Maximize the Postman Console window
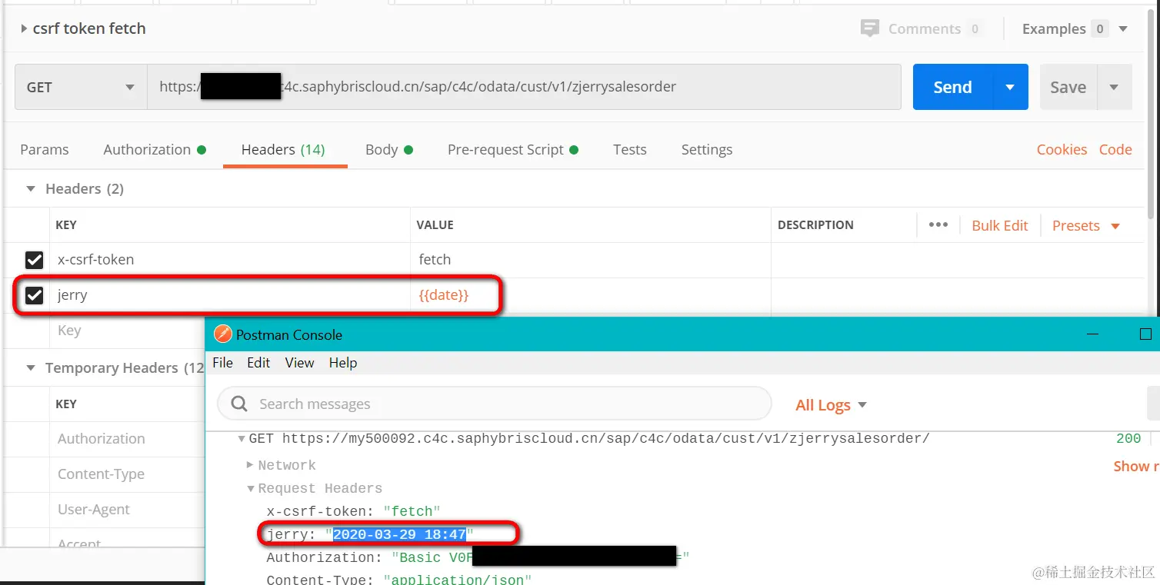The image size is (1160, 585). [x=1145, y=334]
